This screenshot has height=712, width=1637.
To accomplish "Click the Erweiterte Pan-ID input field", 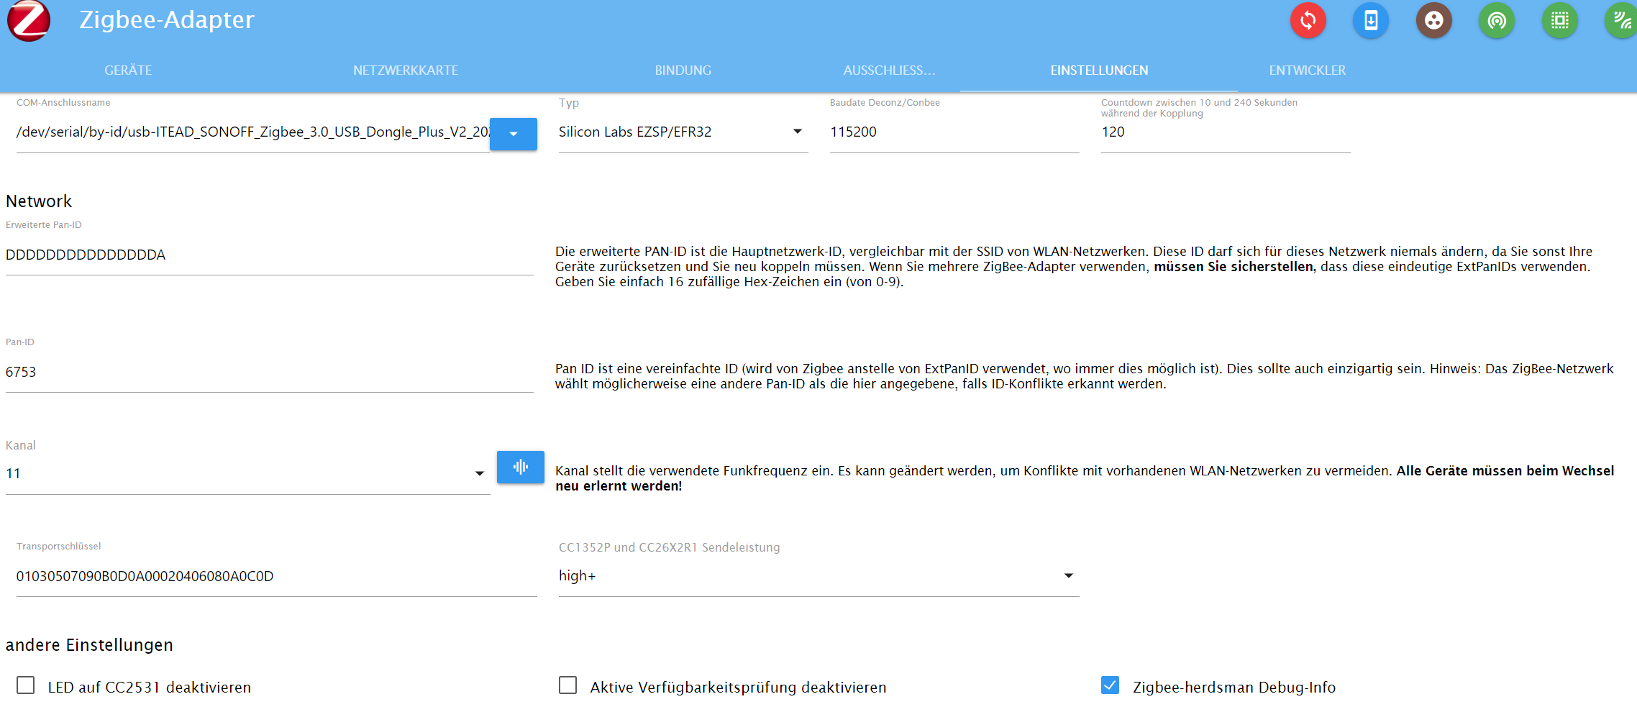I will pyautogui.click(x=269, y=255).
